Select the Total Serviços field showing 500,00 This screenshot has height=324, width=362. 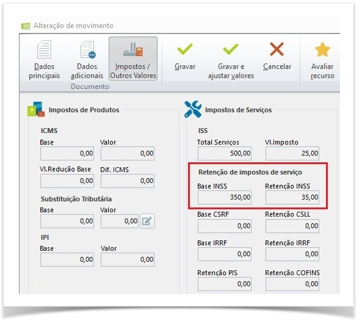tap(225, 154)
